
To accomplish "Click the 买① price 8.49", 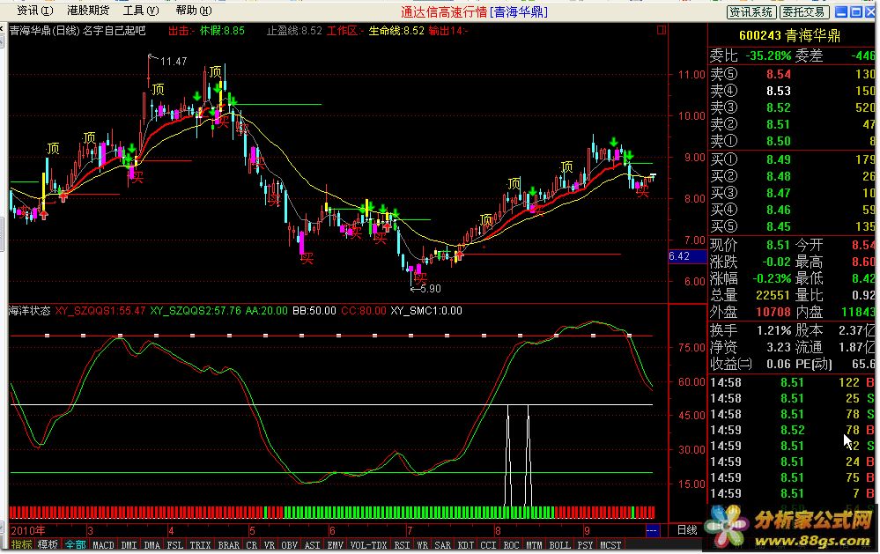I will coord(779,159).
